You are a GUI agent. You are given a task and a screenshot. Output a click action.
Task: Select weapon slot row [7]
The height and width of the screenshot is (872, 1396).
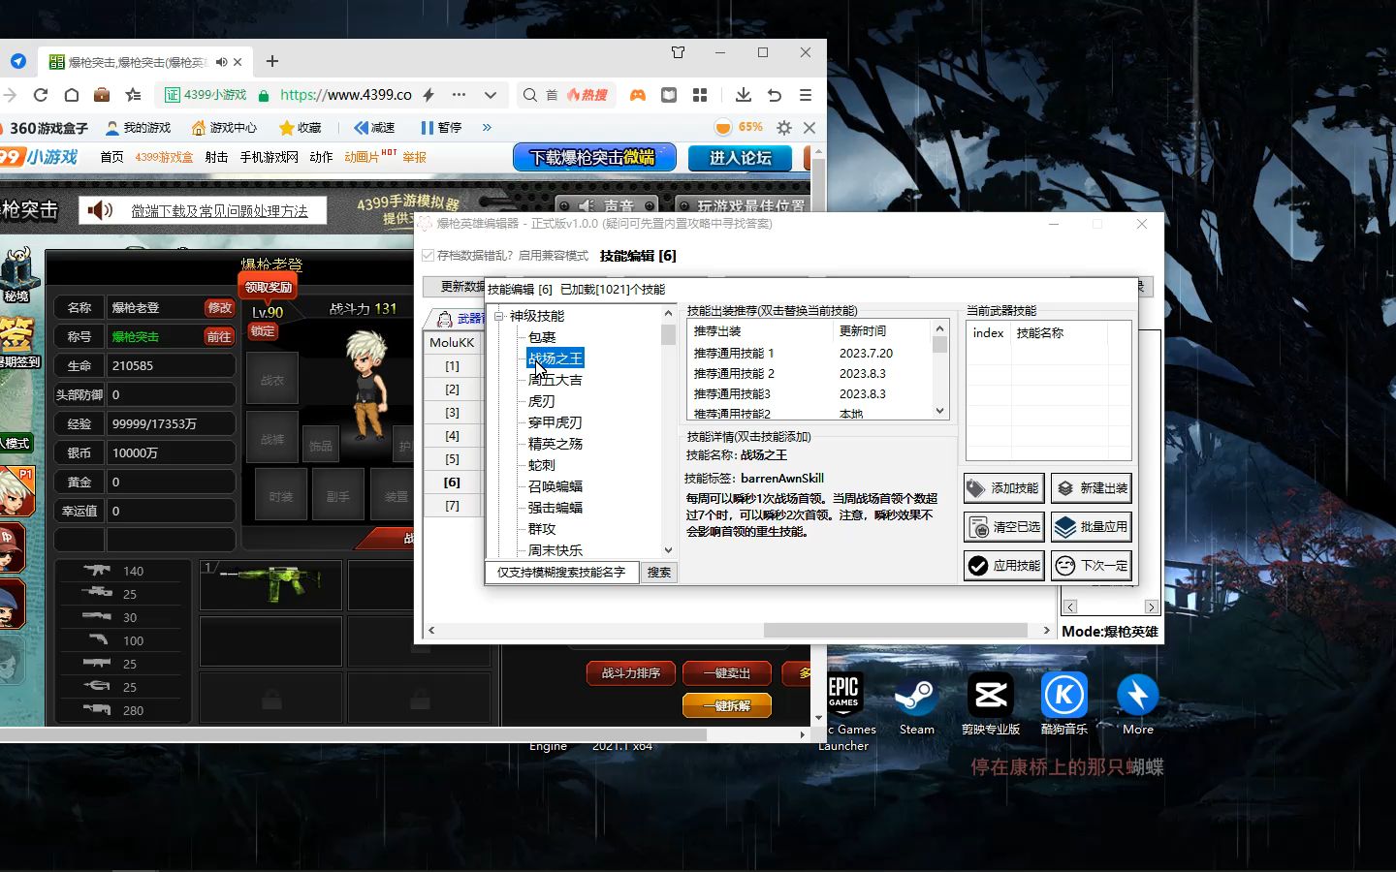(453, 506)
